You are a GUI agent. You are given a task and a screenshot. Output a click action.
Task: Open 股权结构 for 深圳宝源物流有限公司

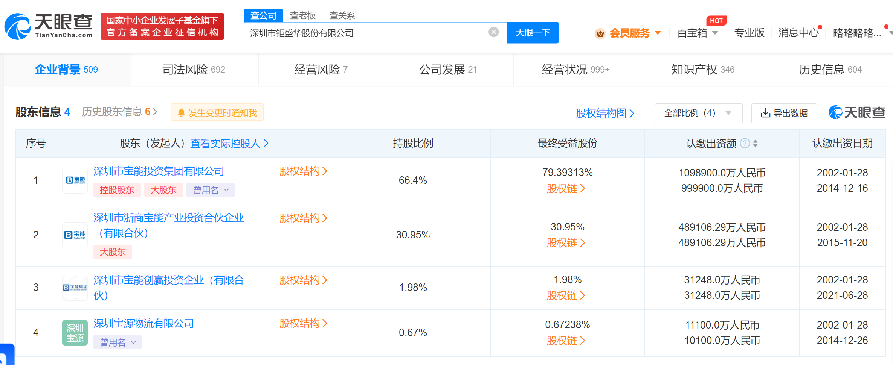click(x=303, y=323)
